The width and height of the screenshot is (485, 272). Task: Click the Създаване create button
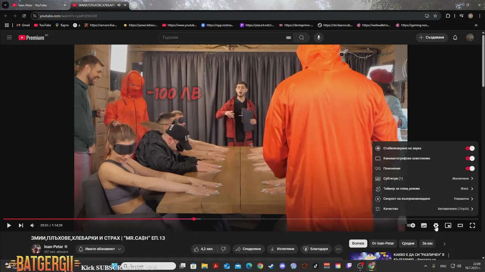(432, 37)
